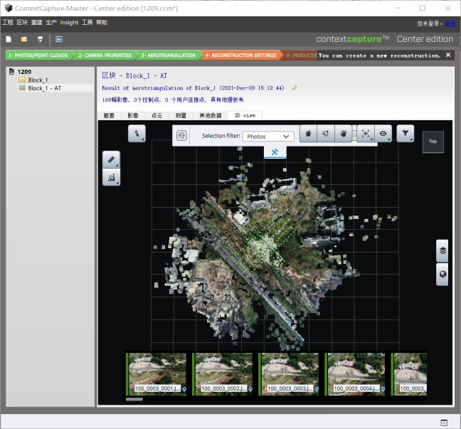This screenshot has height=429, width=461.
Task: Open the filter funnel tool
Action: pyautogui.click(x=405, y=132)
